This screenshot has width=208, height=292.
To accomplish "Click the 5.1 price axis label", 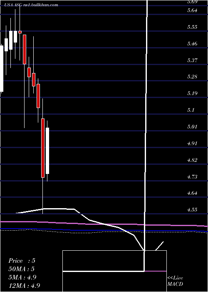I will tap(191, 110).
